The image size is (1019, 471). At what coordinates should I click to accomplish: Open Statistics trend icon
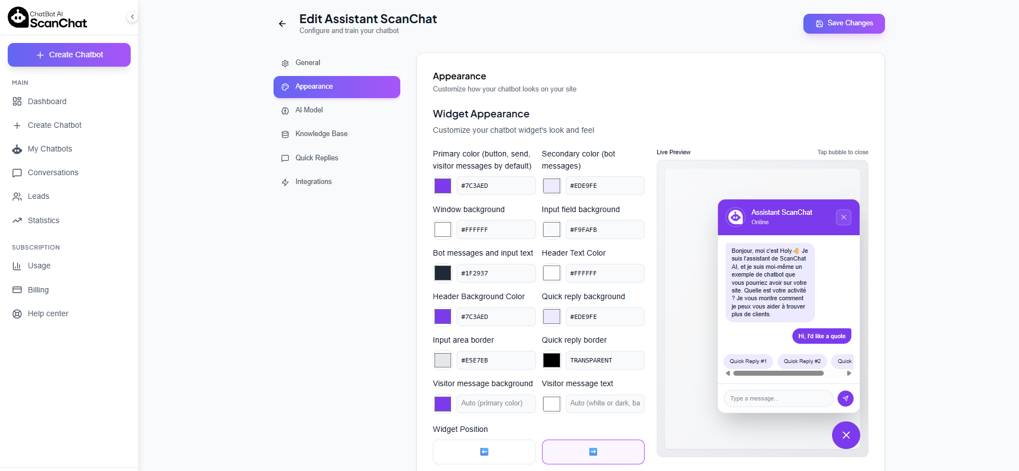coord(17,220)
